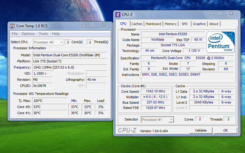Click the Core #0 load value 3%
The image size is (245, 153).
click(x=101, y=107)
